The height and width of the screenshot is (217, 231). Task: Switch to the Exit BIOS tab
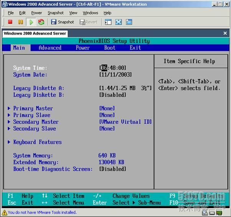pos(135,48)
